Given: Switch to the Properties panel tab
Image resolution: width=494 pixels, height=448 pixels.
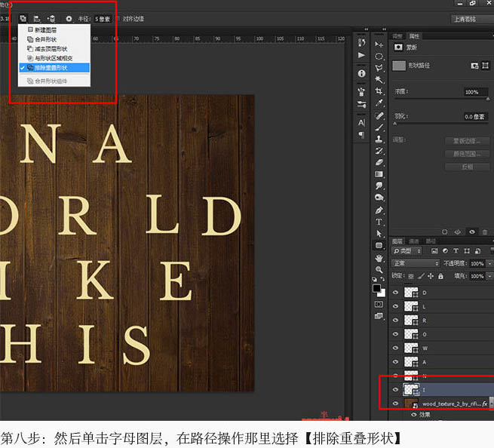Looking at the screenshot, I should point(414,36).
